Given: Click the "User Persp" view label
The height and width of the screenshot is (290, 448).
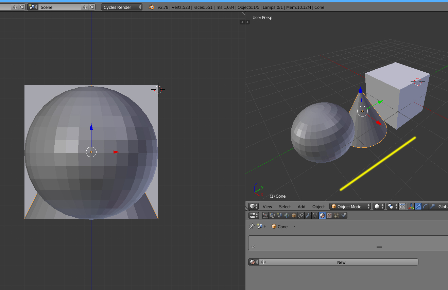Looking at the screenshot, I should click(x=262, y=17).
